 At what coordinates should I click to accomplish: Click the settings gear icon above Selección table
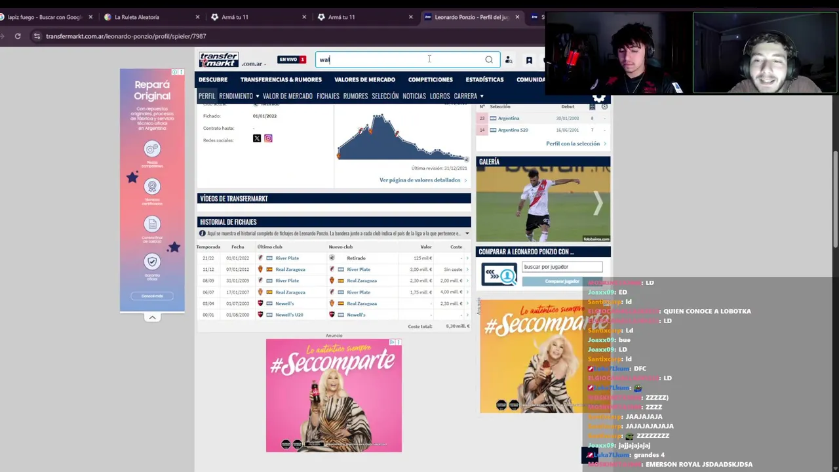point(598,99)
